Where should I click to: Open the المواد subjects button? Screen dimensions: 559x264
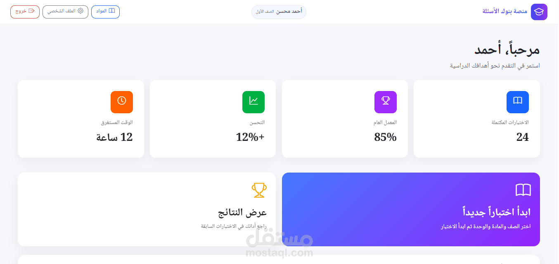[x=105, y=12]
